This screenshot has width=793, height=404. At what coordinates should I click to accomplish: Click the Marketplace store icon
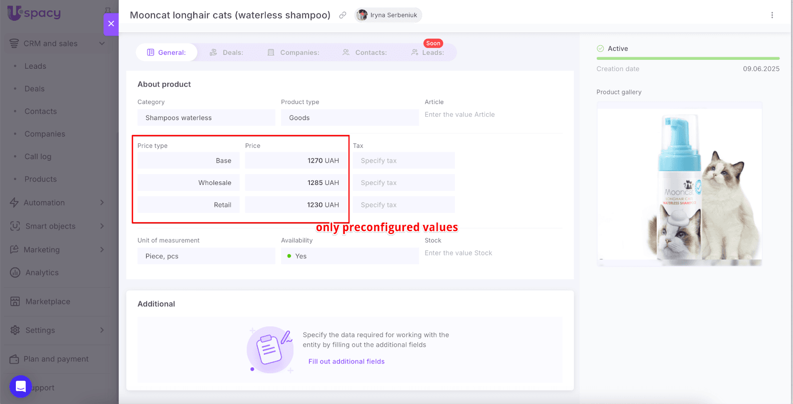(x=15, y=302)
